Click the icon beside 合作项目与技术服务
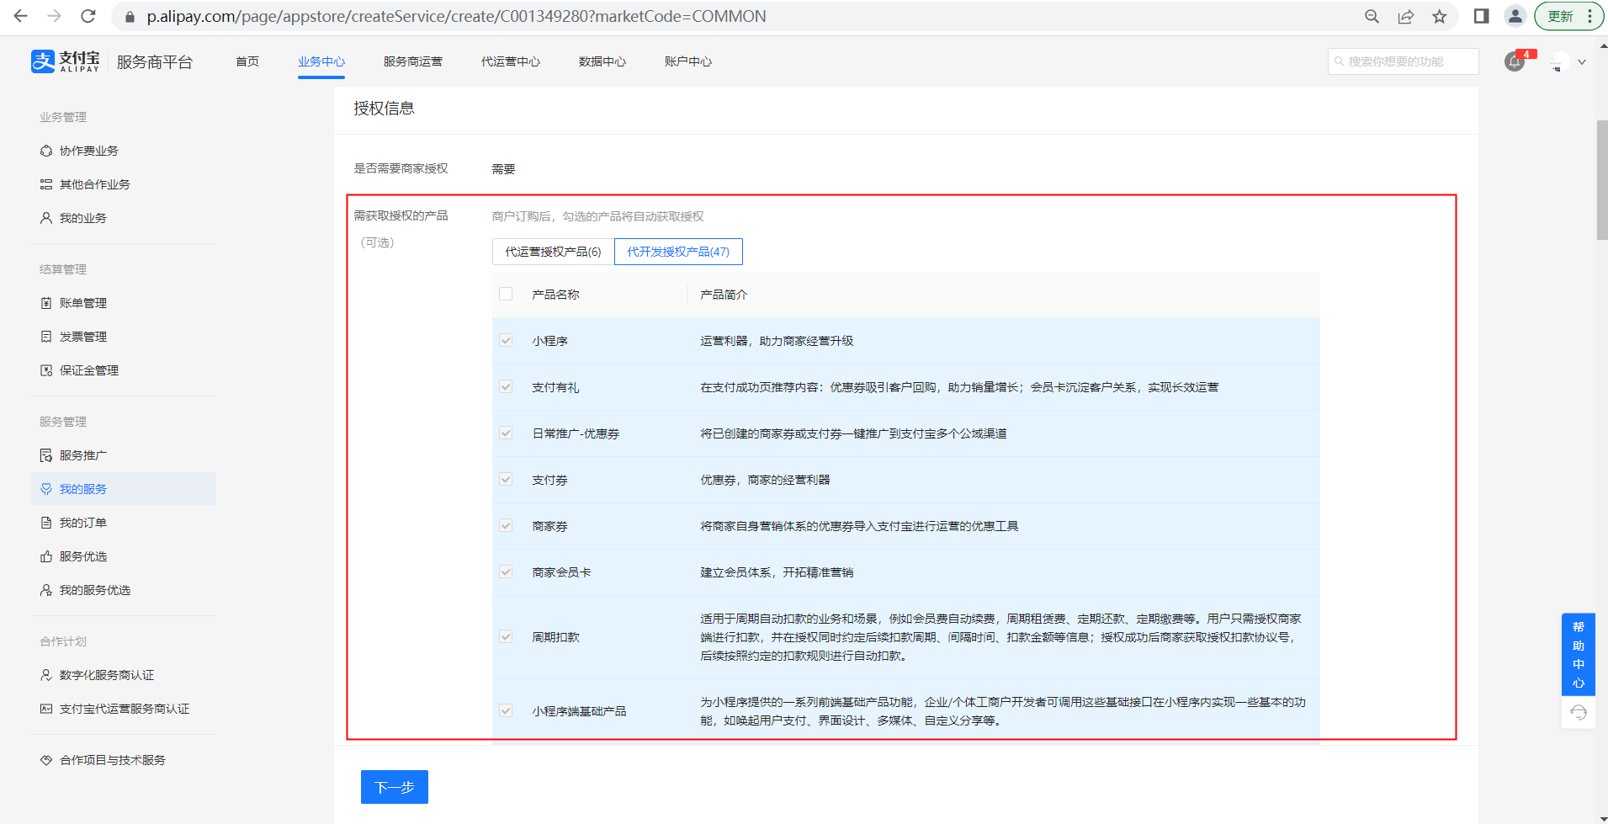 point(46,760)
